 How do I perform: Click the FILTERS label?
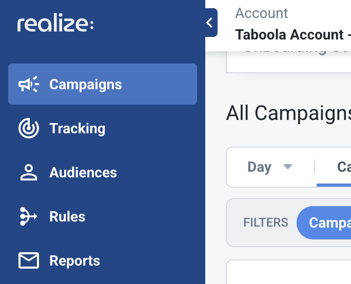coord(266,222)
